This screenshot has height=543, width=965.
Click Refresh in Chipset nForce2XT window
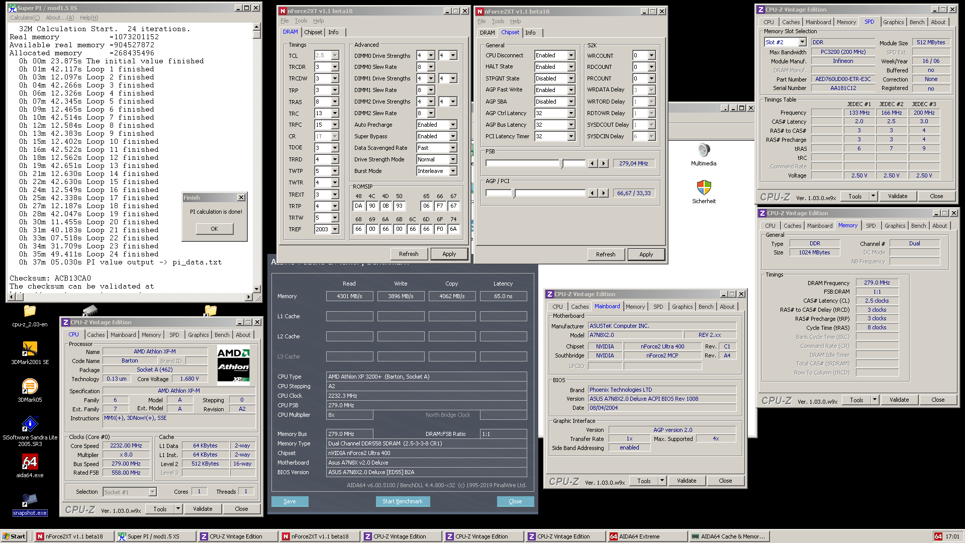point(606,254)
